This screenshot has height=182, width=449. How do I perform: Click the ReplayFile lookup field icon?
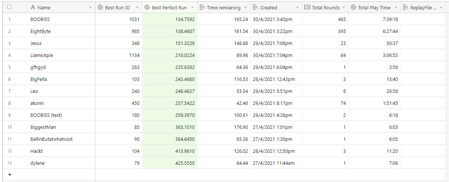405,7
